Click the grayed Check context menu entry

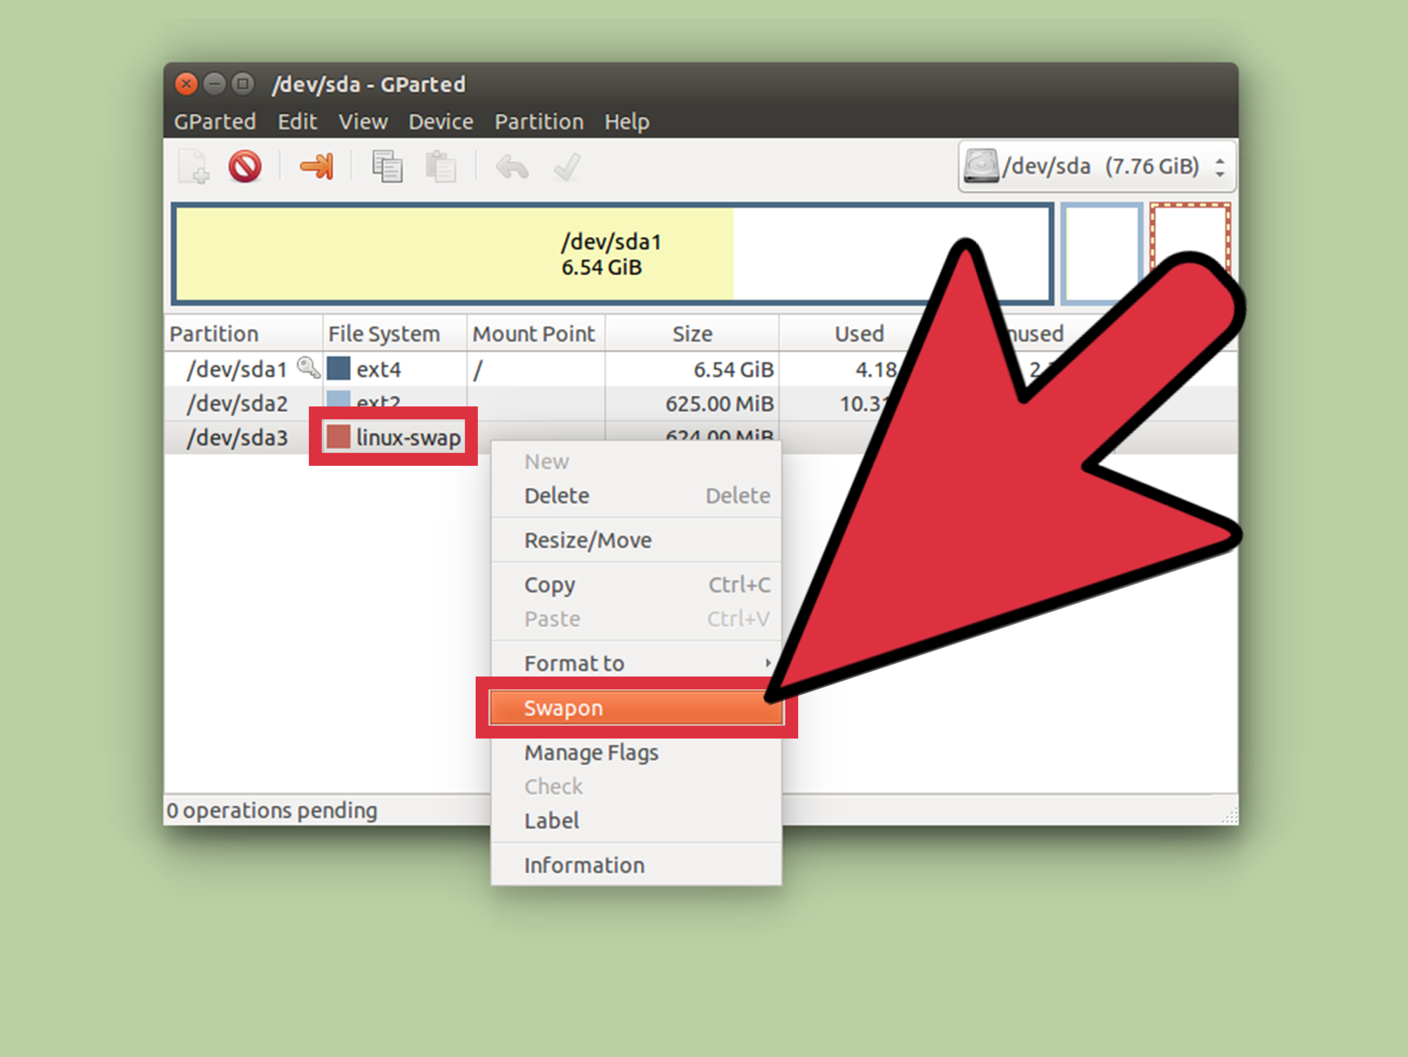tap(637, 787)
